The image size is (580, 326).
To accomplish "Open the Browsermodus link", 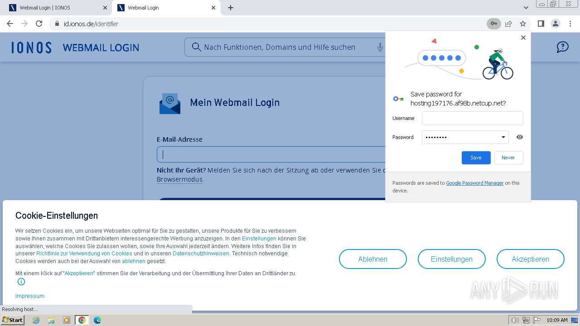I will [179, 179].
